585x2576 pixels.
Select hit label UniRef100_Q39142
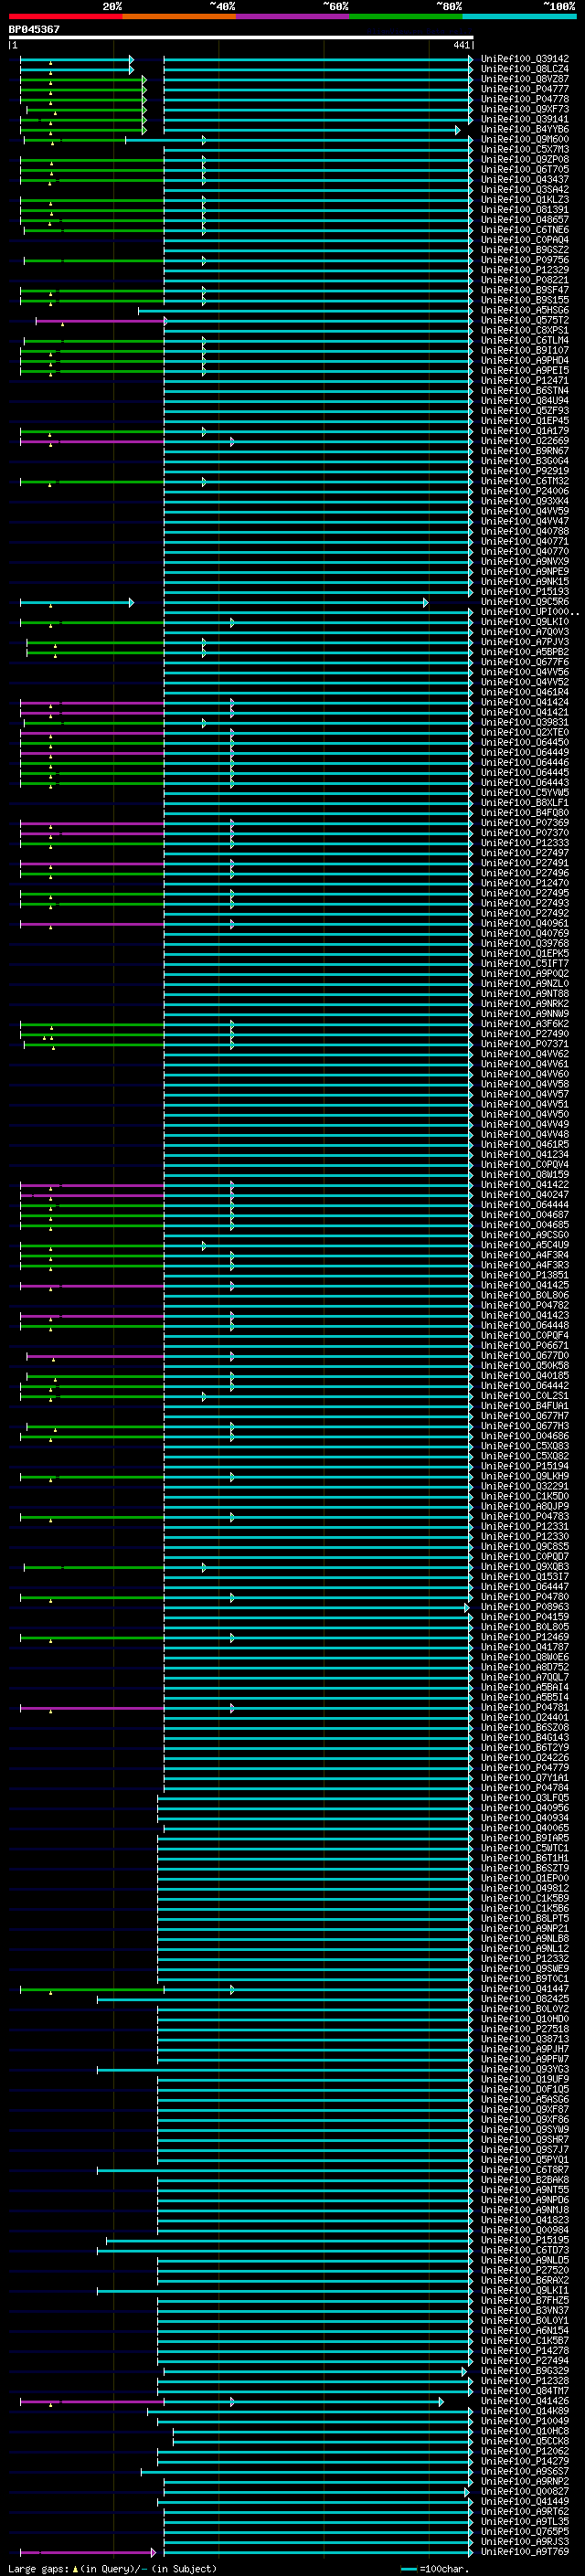(525, 59)
